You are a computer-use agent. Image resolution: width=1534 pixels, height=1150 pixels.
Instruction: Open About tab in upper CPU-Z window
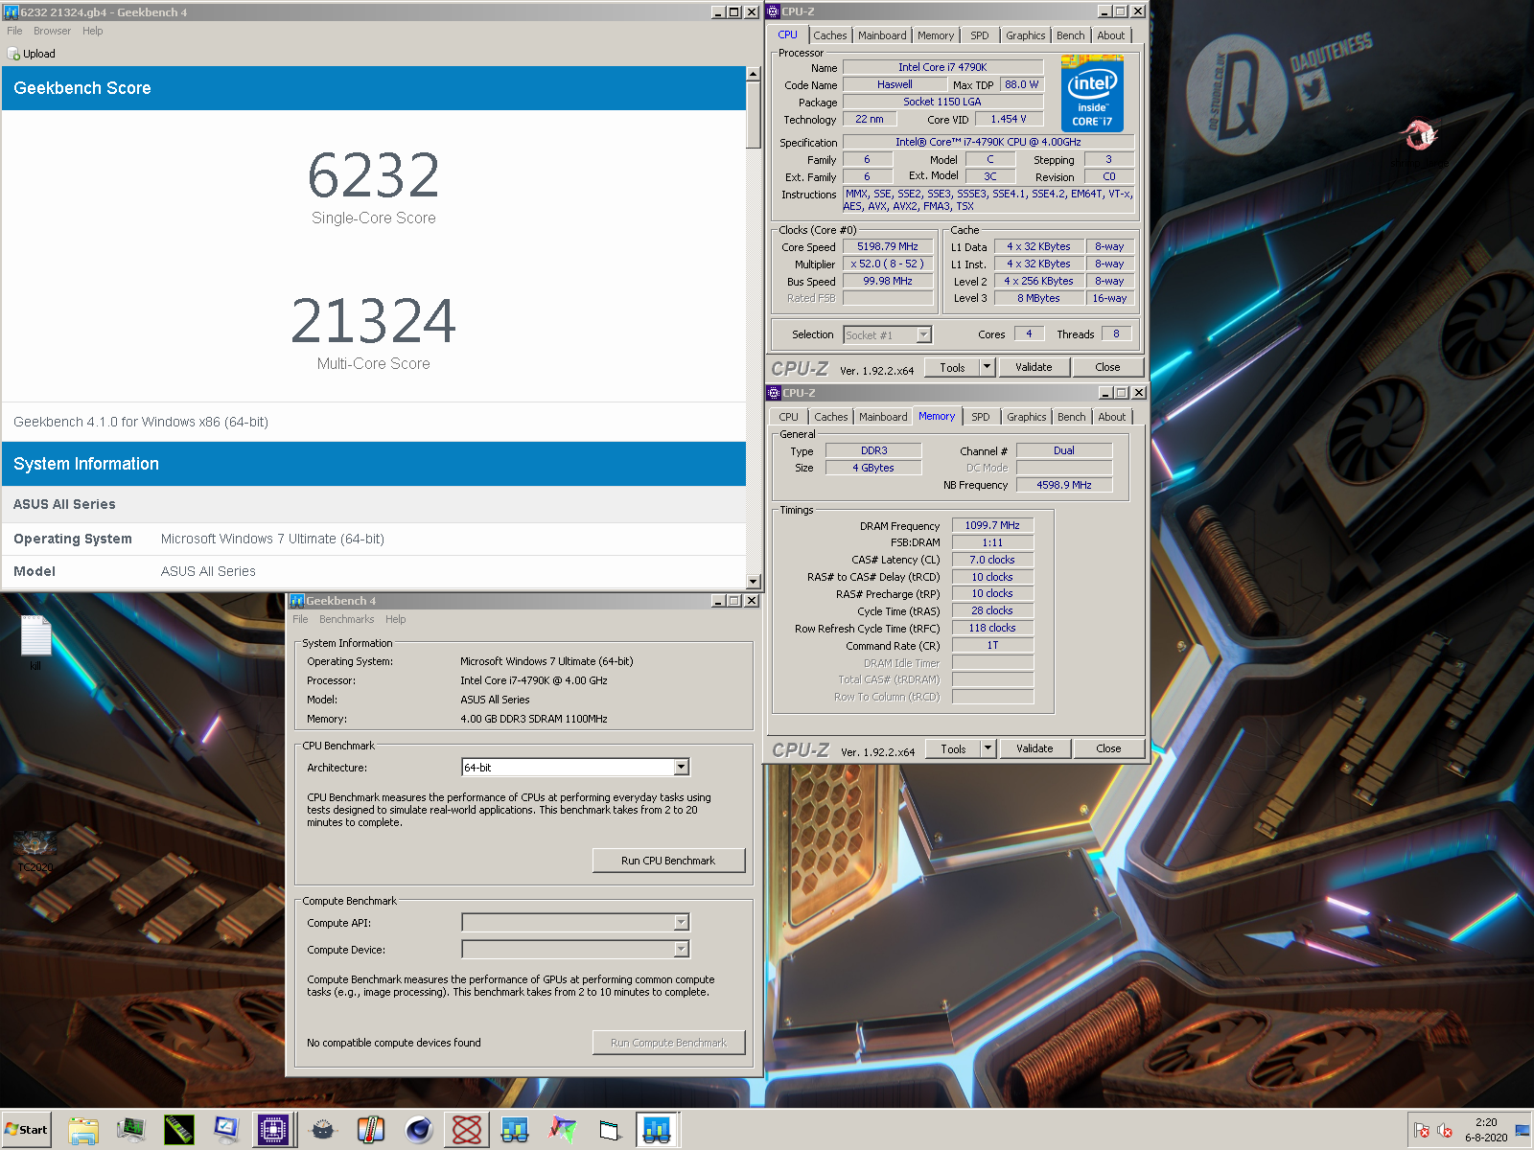1110,35
